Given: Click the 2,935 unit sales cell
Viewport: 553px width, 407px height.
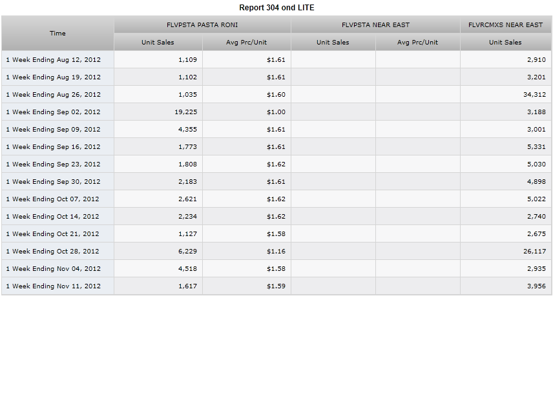Looking at the screenshot, I should [x=506, y=268].
